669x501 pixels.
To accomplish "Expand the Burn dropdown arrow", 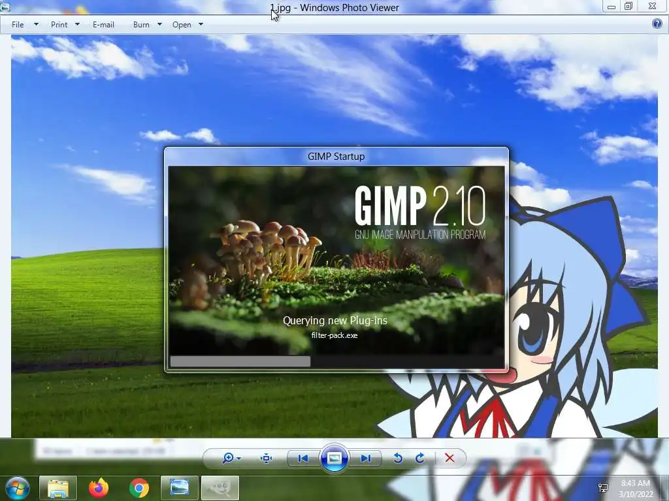I will tap(159, 24).
